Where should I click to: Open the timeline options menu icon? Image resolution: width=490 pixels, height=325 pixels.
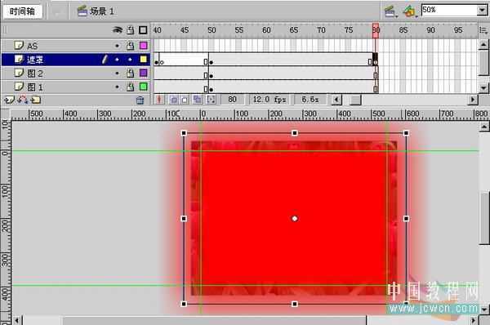[x=483, y=30]
